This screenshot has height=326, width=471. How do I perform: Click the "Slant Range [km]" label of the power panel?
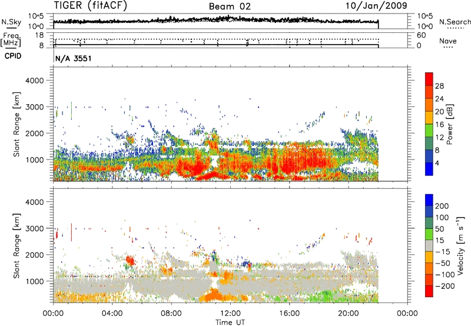[16, 124]
